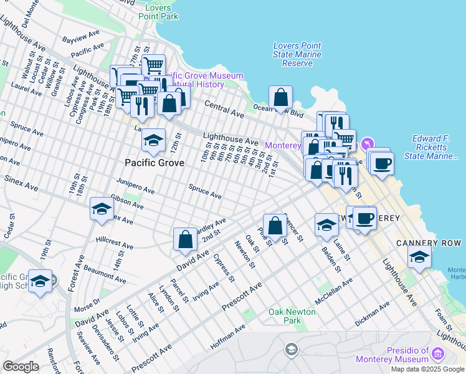The height and width of the screenshot is (374, 466).
Task: Select the Bayview Ave street label
Action: 81,37
